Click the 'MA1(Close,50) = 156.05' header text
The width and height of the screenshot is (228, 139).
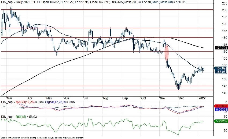pyautogui.click(x=169, y=2)
